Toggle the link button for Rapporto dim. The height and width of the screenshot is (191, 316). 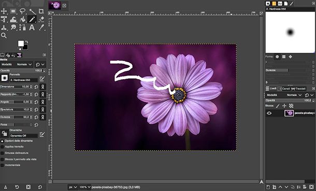click(42, 94)
